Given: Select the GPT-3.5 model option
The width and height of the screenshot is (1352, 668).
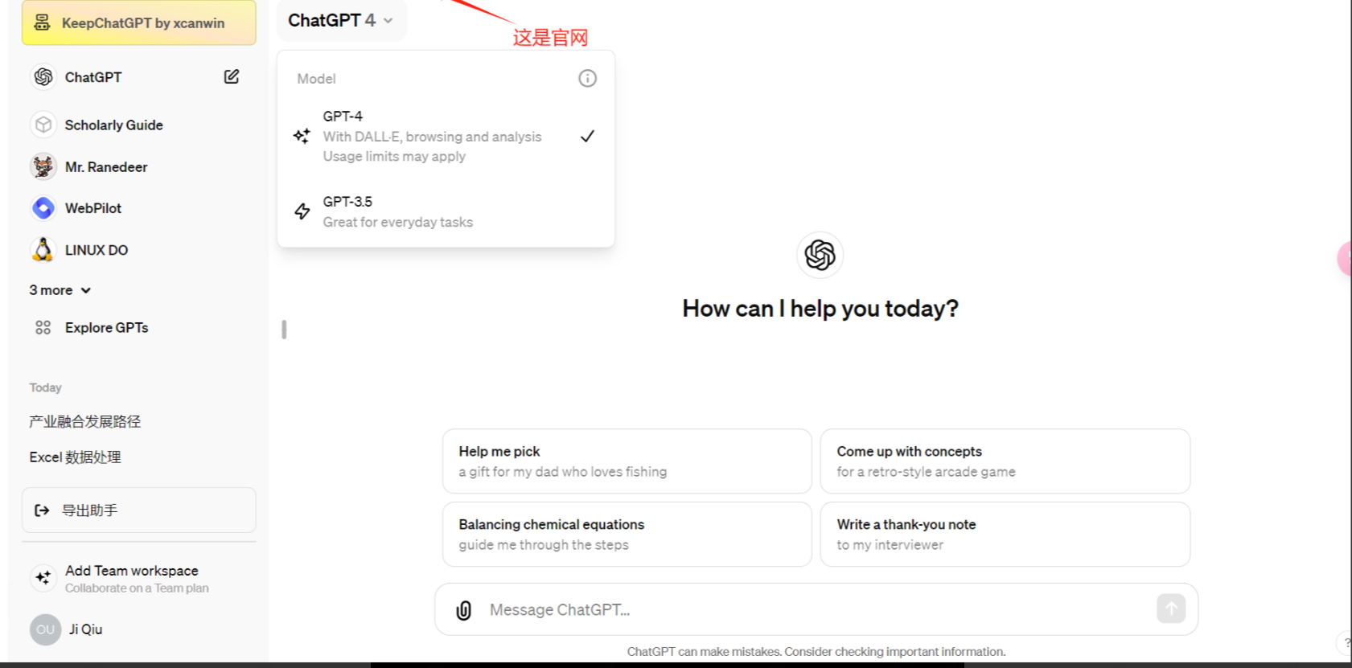Looking at the screenshot, I should 446,211.
